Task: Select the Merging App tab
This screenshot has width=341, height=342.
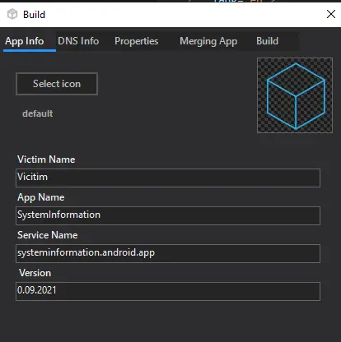Action: coord(208,41)
